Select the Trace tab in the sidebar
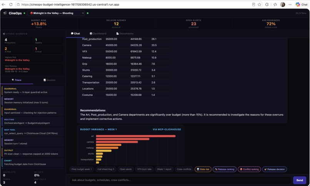310x186 pixels. [17, 80]
